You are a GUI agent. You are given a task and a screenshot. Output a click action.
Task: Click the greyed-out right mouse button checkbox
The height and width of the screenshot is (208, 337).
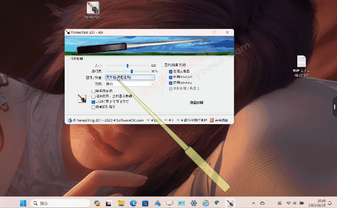171,89
